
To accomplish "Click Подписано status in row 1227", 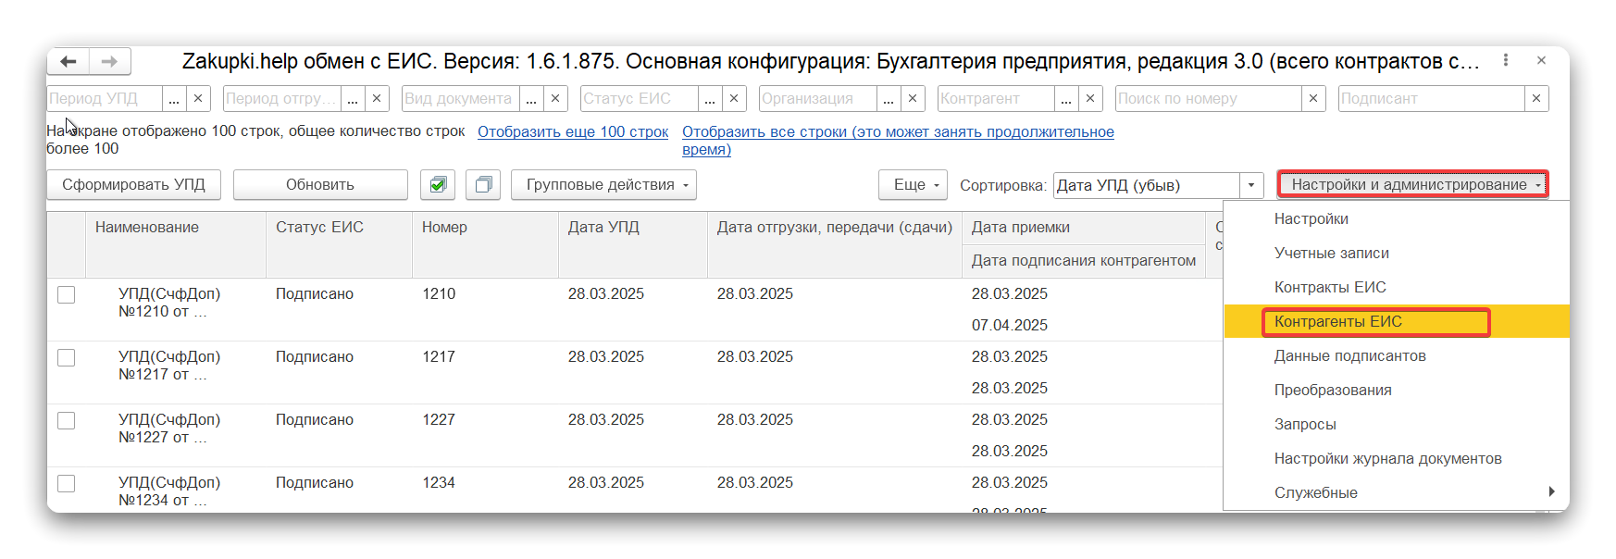I will 315,419.
